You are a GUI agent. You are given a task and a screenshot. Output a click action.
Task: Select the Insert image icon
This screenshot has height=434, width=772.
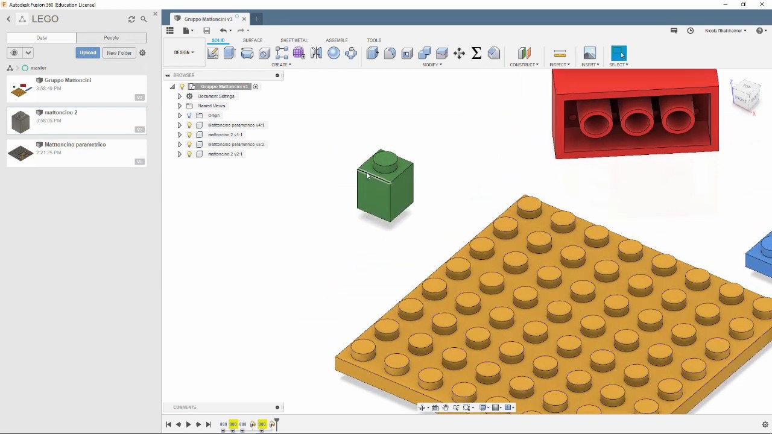pos(590,53)
